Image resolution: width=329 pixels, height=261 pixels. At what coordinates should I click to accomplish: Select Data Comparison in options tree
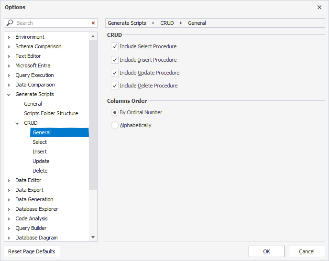(x=35, y=85)
